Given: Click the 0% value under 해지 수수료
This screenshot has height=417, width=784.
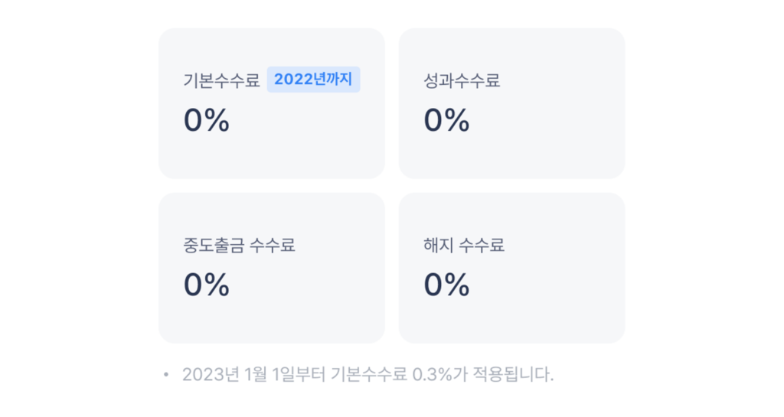Looking at the screenshot, I should pos(446,285).
